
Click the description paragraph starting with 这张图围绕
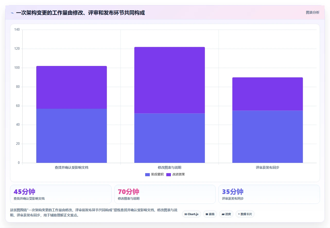point(94,213)
